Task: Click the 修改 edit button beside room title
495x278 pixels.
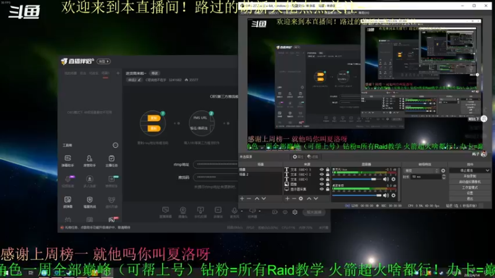Action: [x=155, y=73]
